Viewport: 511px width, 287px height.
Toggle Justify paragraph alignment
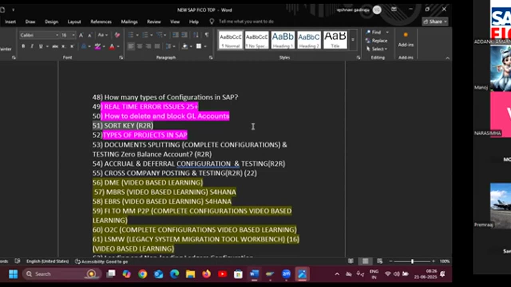coord(157,47)
